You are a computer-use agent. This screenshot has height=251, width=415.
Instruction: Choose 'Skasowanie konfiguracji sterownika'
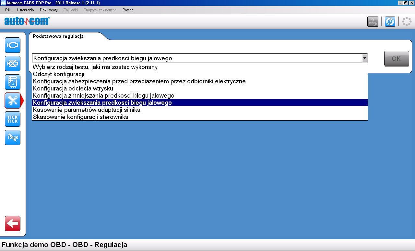click(x=200, y=117)
